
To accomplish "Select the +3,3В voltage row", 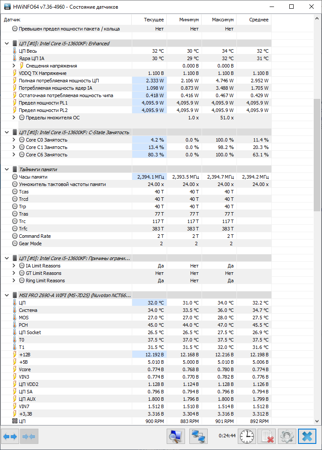I will coord(136,414).
